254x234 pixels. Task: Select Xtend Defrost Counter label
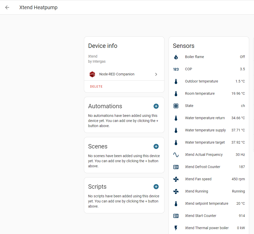[202, 167]
